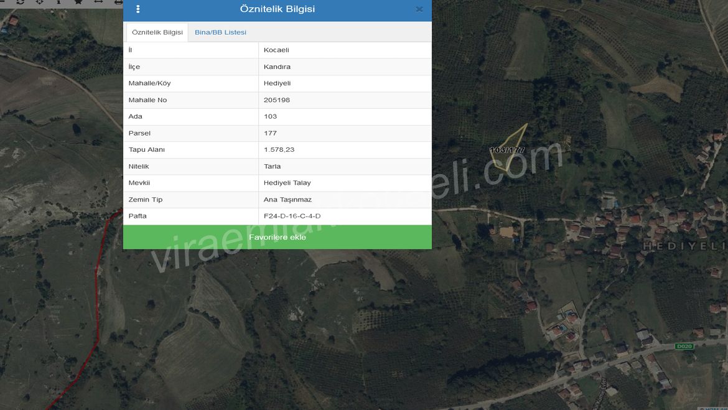
Task: Select the Pafta value F24-D-16-C-4-D
Action: [292, 216]
